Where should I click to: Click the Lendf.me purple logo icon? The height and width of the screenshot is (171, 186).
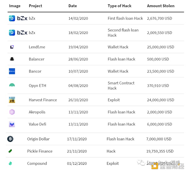click(12, 47)
